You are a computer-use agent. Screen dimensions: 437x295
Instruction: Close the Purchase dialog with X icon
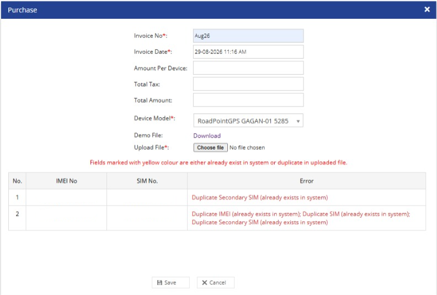coord(427,9)
